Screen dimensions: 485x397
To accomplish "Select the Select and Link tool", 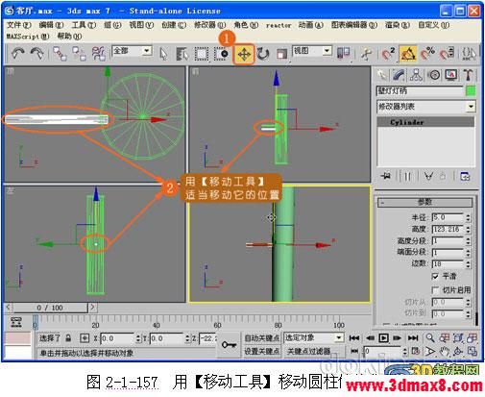I will tap(60, 54).
